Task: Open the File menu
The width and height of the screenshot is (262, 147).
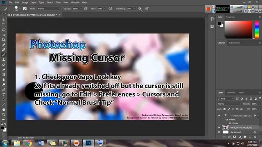Action: [11, 2]
